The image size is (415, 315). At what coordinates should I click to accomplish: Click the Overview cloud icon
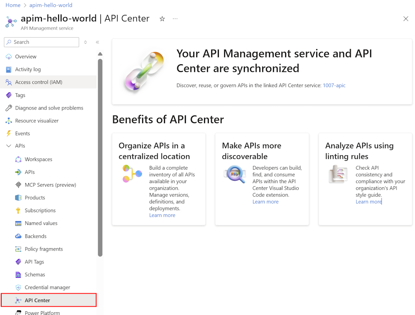[x=9, y=56]
